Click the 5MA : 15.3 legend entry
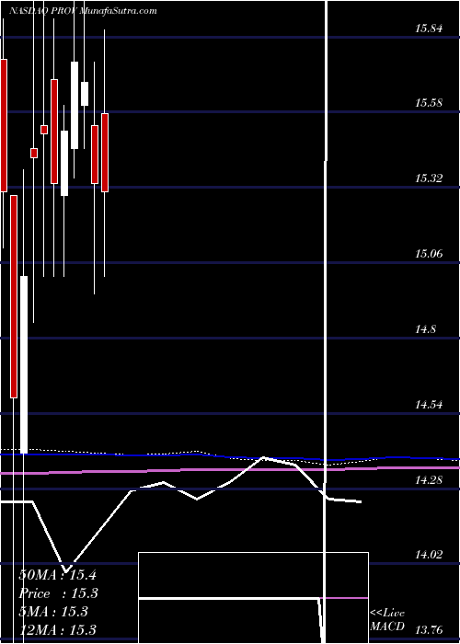The width and height of the screenshot is (460, 644). (x=53, y=611)
